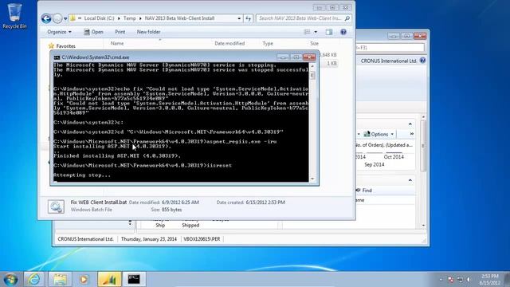Open recent locations dropdown arrow

(65, 18)
